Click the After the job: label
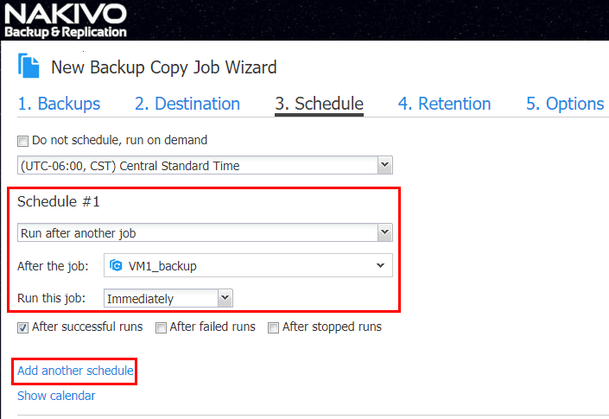Image resolution: width=609 pixels, height=419 pixels. (x=53, y=266)
